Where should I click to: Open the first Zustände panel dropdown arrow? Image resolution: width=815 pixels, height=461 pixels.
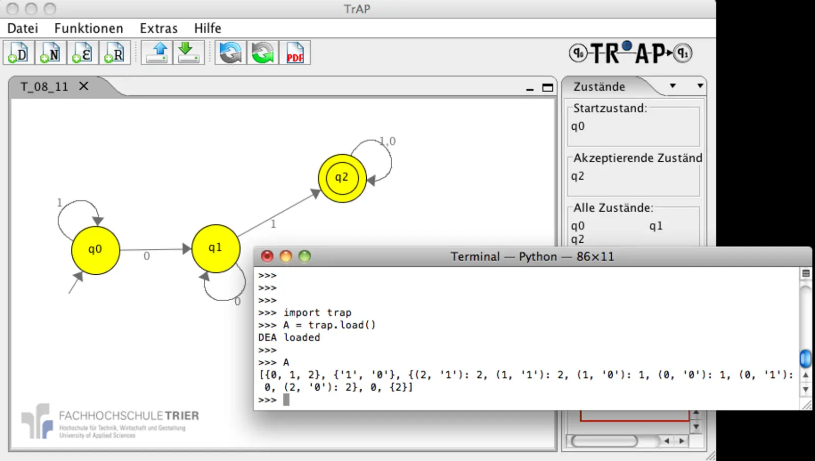(673, 86)
